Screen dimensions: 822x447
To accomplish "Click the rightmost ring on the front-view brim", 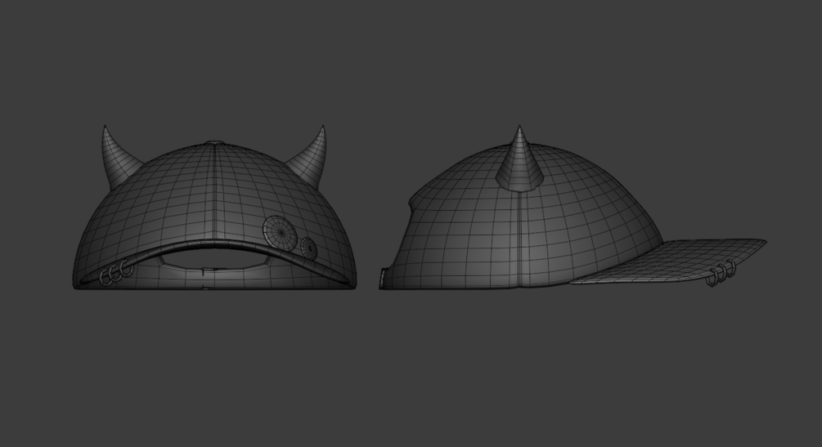I will coord(128,270).
